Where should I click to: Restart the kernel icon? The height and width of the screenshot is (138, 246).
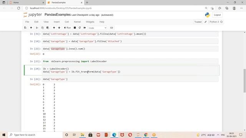click(80, 28)
